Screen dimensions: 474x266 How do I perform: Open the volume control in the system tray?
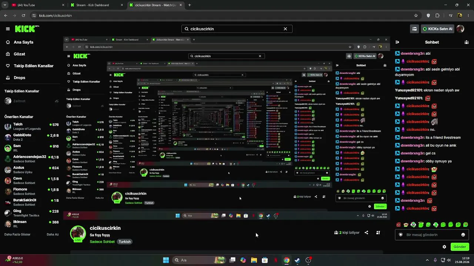click(449, 260)
